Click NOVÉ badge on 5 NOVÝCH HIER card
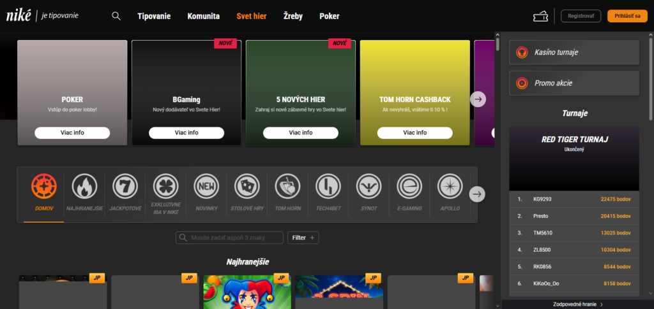The height and width of the screenshot is (309, 654). coord(340,43)
